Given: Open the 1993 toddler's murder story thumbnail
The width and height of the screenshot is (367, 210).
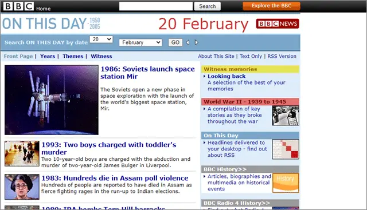Looking at the screenshot, I should click(22, 153).
